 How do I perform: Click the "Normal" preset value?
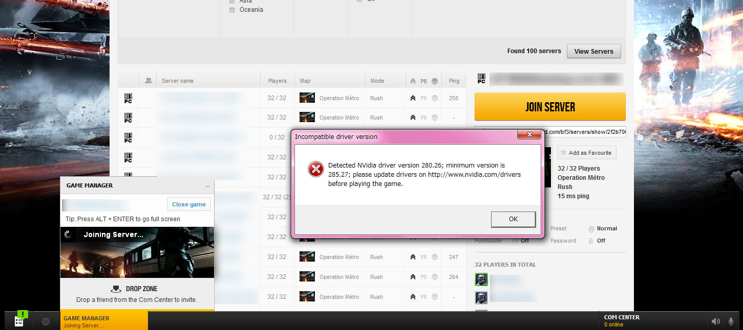click(607, 229)
